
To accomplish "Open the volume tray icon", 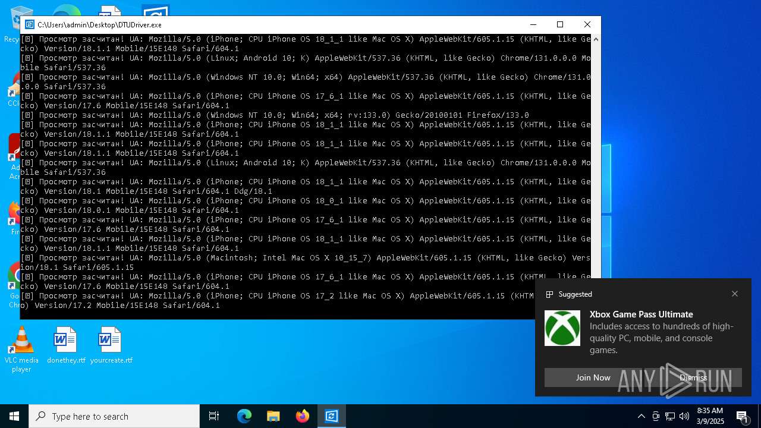I will pyautogui.click(x=684, y=416).
